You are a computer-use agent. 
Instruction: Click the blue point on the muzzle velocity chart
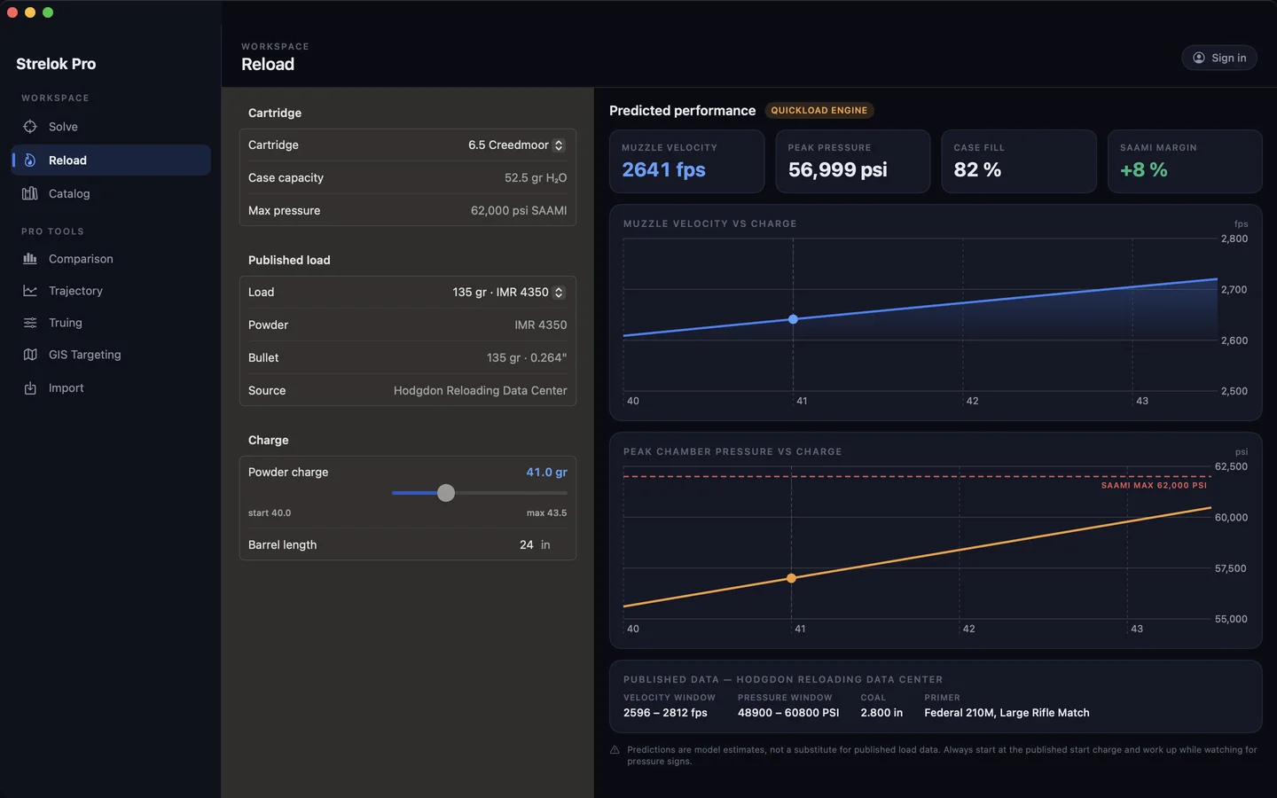coord(793,319)
